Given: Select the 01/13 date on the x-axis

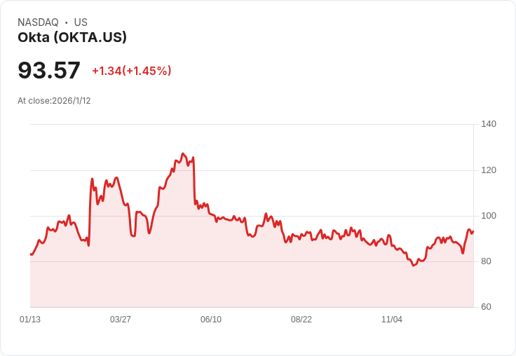Looking at the screenshot, I should click(x=30, y=320).
